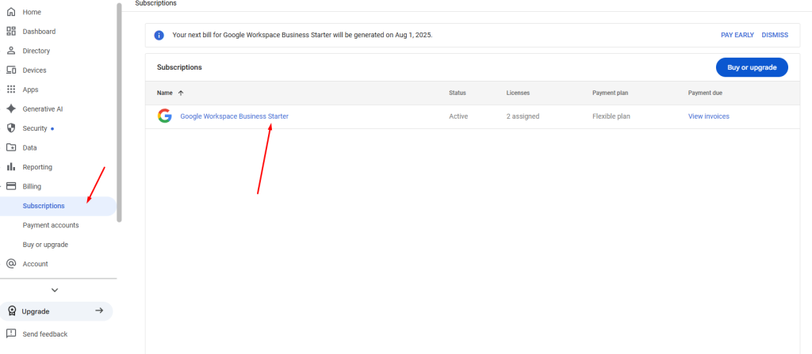
Task: Click the blue info icon in the bill notice
Action: click(159, 35)
